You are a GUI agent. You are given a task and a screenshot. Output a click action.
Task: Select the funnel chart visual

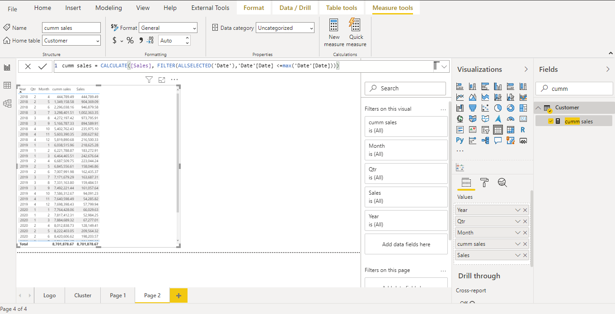coord(472,108)
